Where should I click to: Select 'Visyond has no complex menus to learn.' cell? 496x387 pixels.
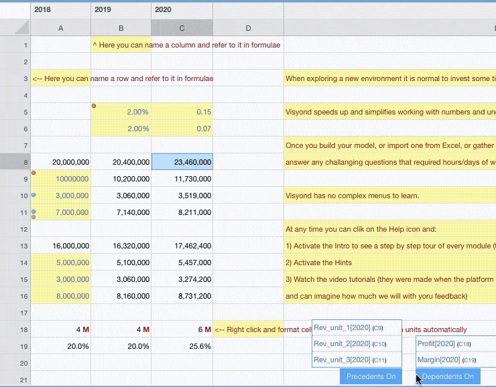389,196
